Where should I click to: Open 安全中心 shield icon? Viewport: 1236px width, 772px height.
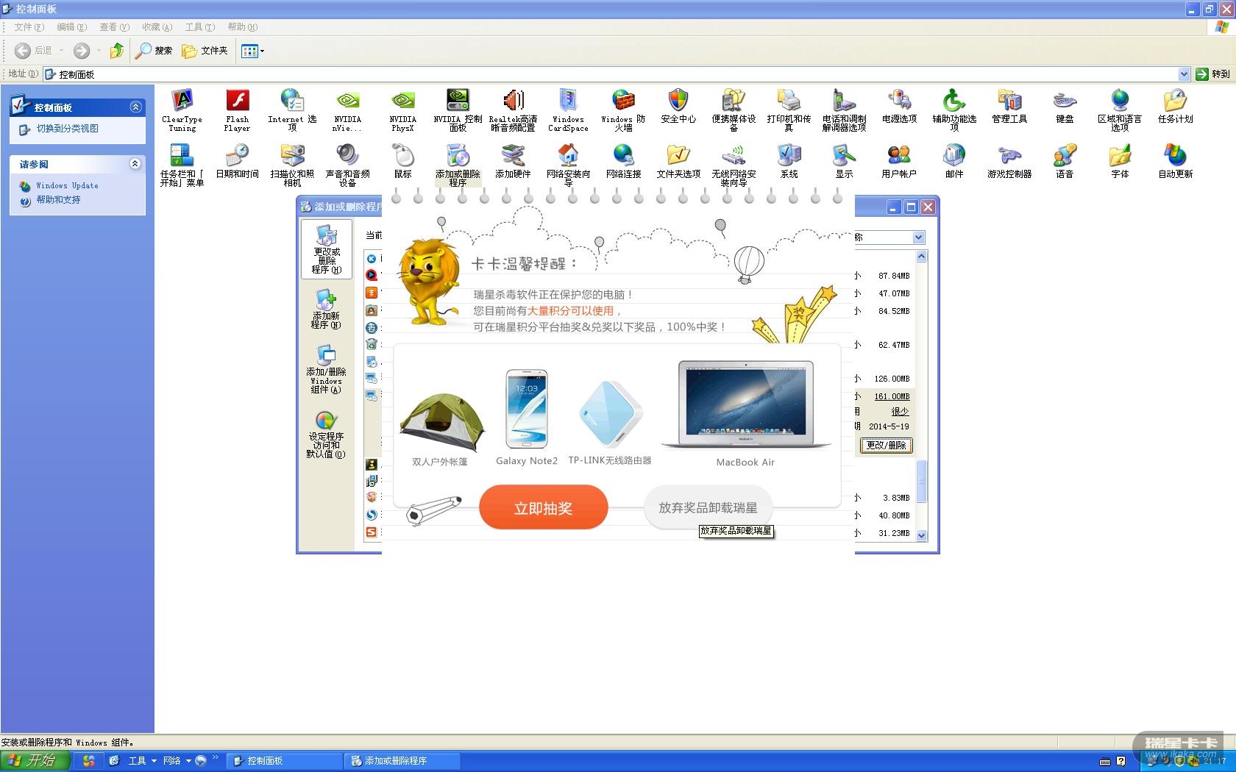678,106
